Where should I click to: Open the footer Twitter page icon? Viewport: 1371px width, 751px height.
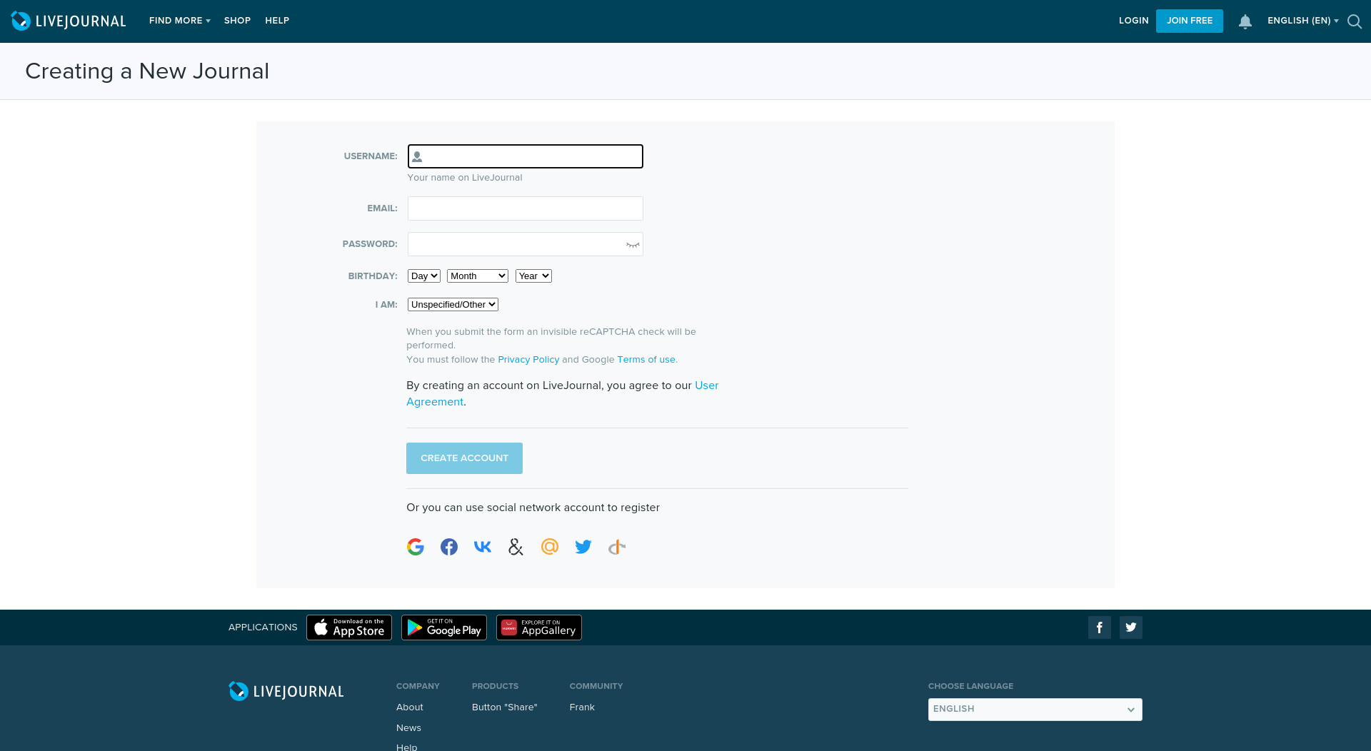pyautogui.click(x=1131, y=627)
